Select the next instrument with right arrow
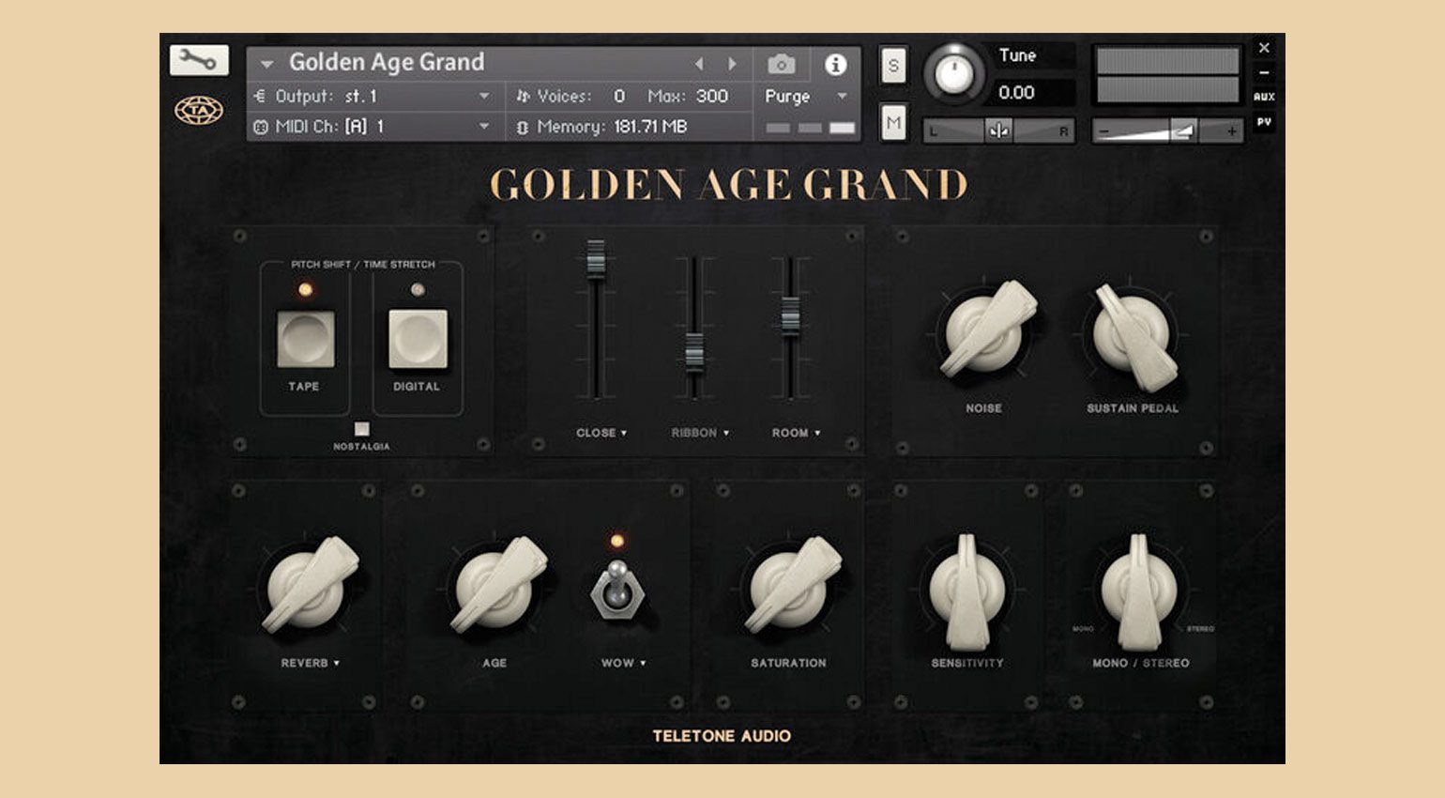This screenshot has width=1445, height=798. point(732,64)
